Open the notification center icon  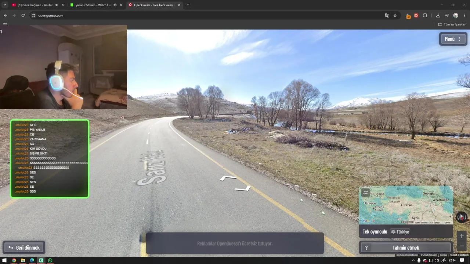tap(462, 260)
